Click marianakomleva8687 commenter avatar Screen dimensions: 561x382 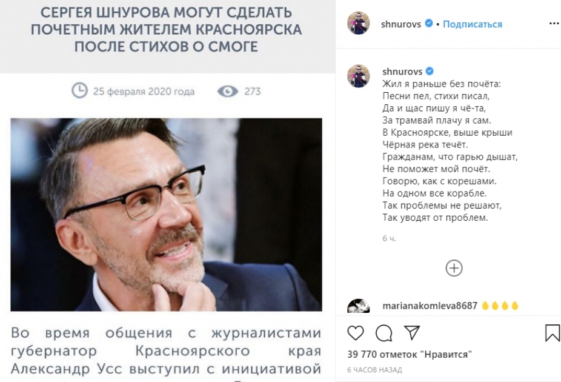coord(358,306)
